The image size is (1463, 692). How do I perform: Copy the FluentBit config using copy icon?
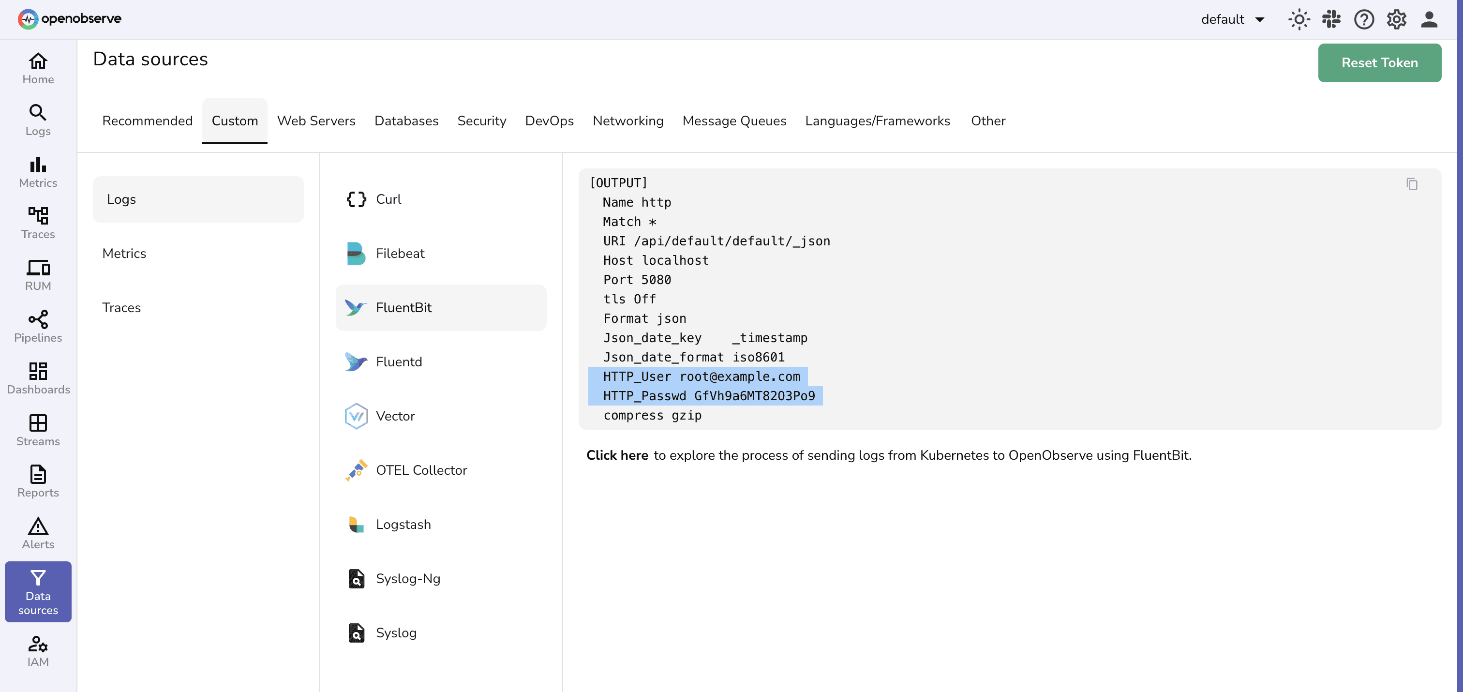[1413, 183]
